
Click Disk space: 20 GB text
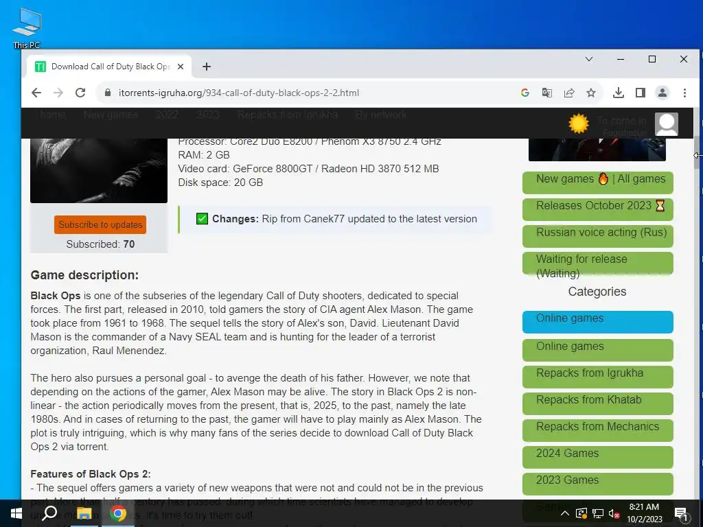click(220, 183)
